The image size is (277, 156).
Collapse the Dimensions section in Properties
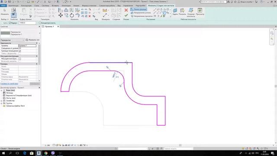[x=37, y=64]
